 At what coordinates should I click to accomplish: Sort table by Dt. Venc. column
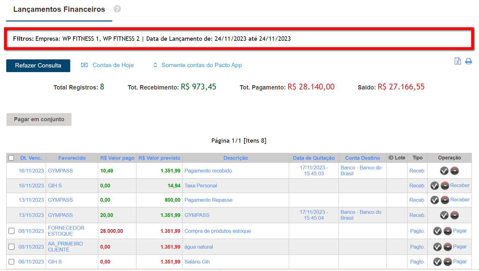pyautogui.click(x=31, y=158)
